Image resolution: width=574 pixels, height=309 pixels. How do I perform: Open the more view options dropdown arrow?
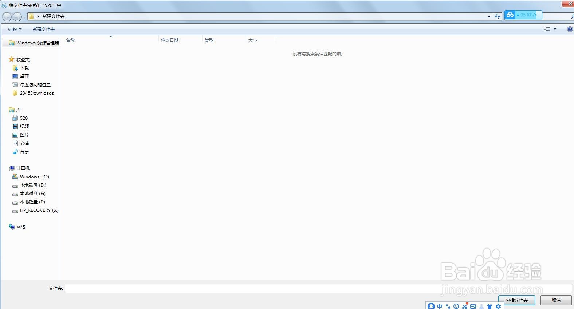click(x=555, y=29)
